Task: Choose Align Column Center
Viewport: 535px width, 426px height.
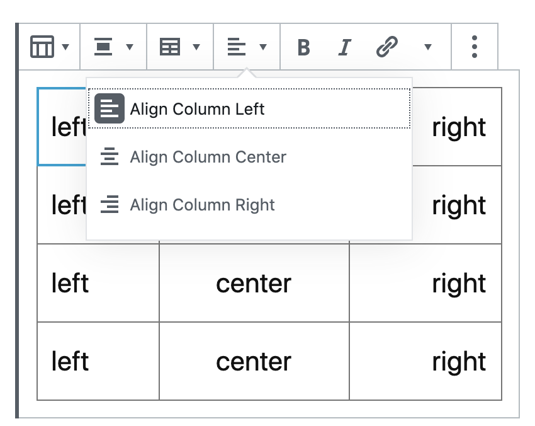Action: [249, 157]
